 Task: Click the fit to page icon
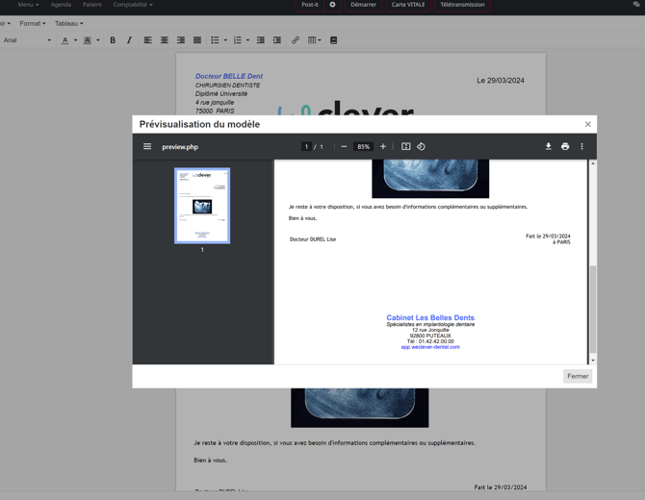[405, 147]
